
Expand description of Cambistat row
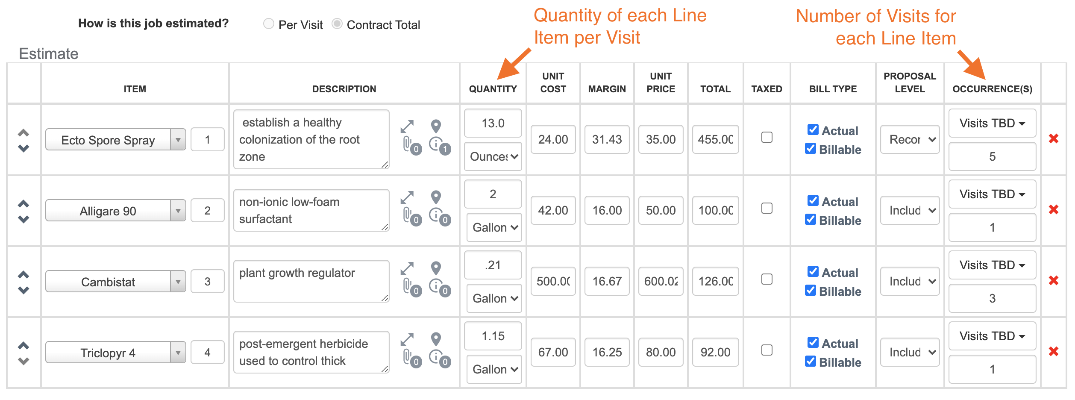pyautogui.click(x=407, y=268)
